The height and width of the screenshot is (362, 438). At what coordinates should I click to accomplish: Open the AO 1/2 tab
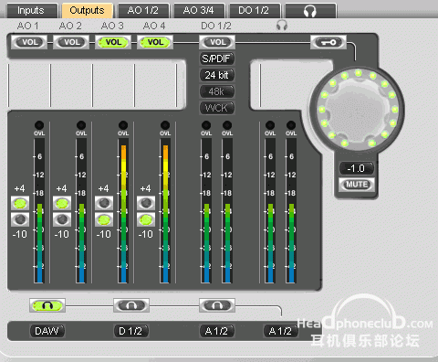pyautogui.click(x=143, y=11)
